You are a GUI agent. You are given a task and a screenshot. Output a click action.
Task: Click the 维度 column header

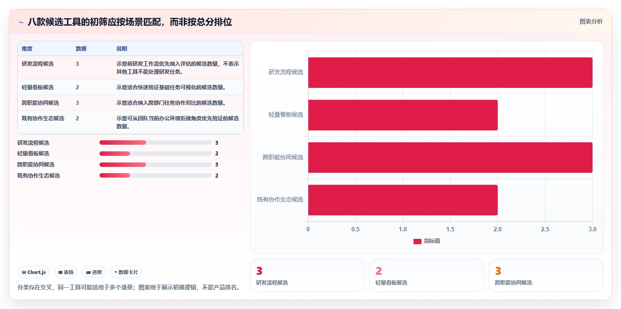click(x=27, y=49)
